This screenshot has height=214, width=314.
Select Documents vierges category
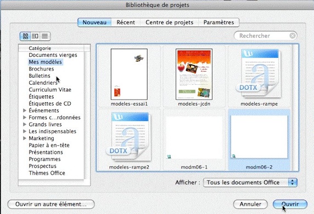click(53, 55)
